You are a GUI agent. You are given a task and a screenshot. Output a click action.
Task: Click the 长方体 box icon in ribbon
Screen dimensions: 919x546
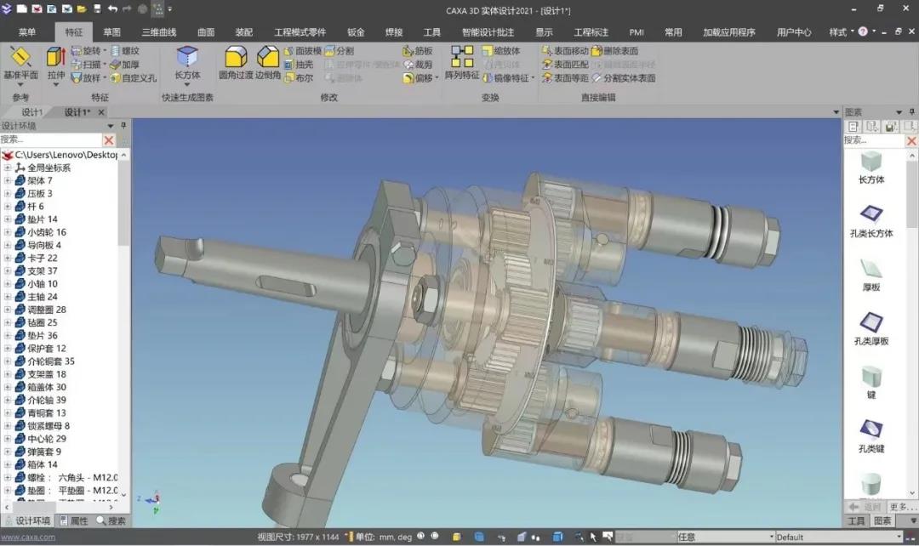click(187, 57)
